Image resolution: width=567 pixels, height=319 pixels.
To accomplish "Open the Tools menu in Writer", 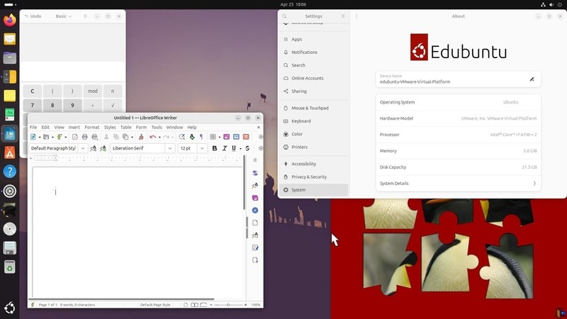I will coord(157,128).
